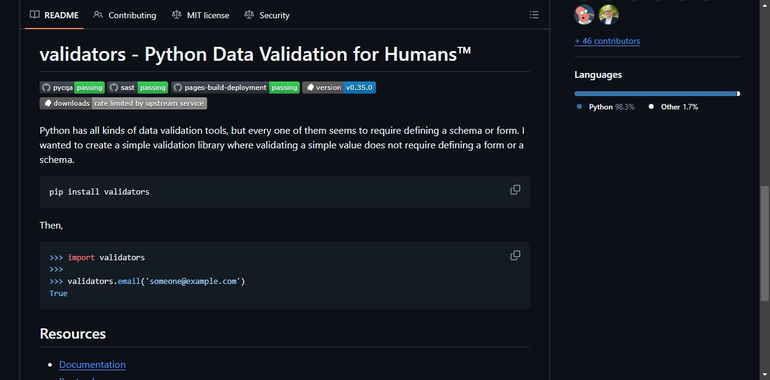Click the scales icon beside MIT license
770x380 pixels.
pos(177,15)
